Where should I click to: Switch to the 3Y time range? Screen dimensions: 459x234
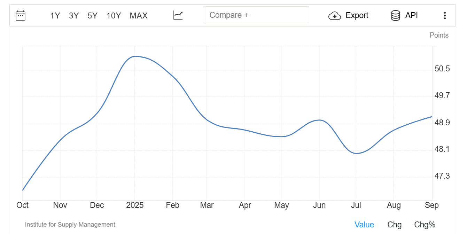[74, 16]
